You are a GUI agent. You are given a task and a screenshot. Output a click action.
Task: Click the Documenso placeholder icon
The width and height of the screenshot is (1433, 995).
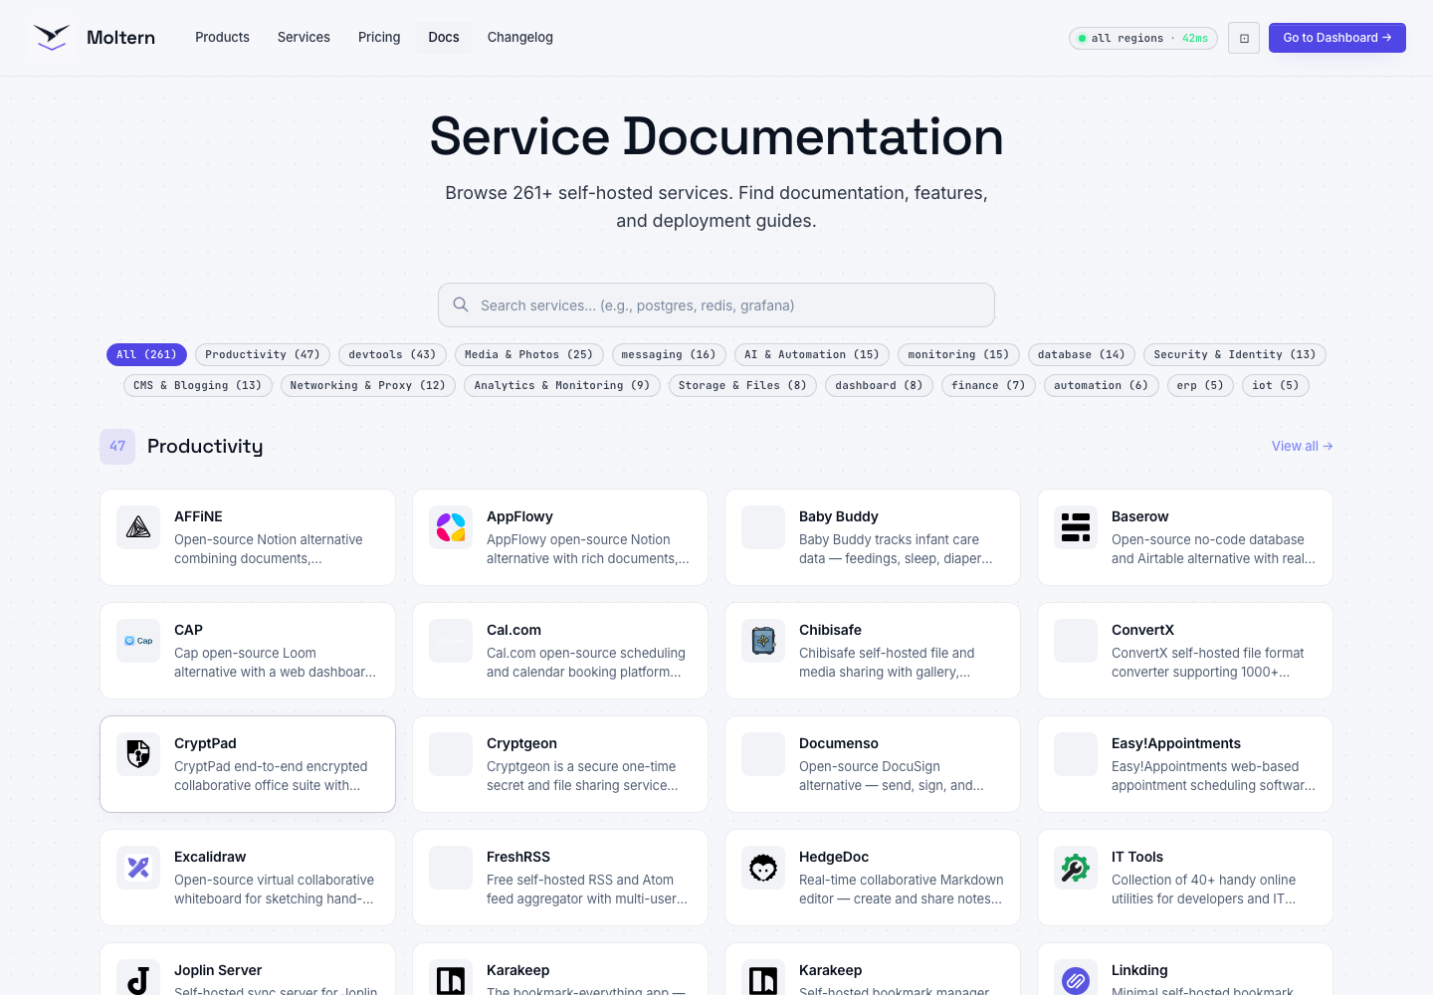763,754
